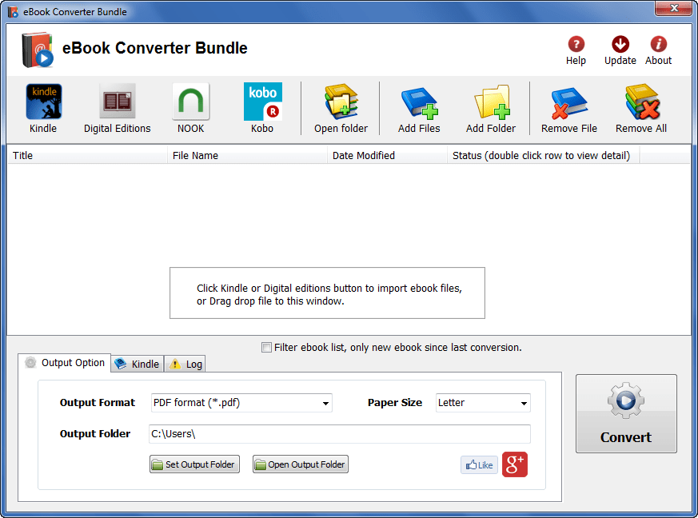Click Set Output Folder button
698x518 pixels.
[194, 464]
